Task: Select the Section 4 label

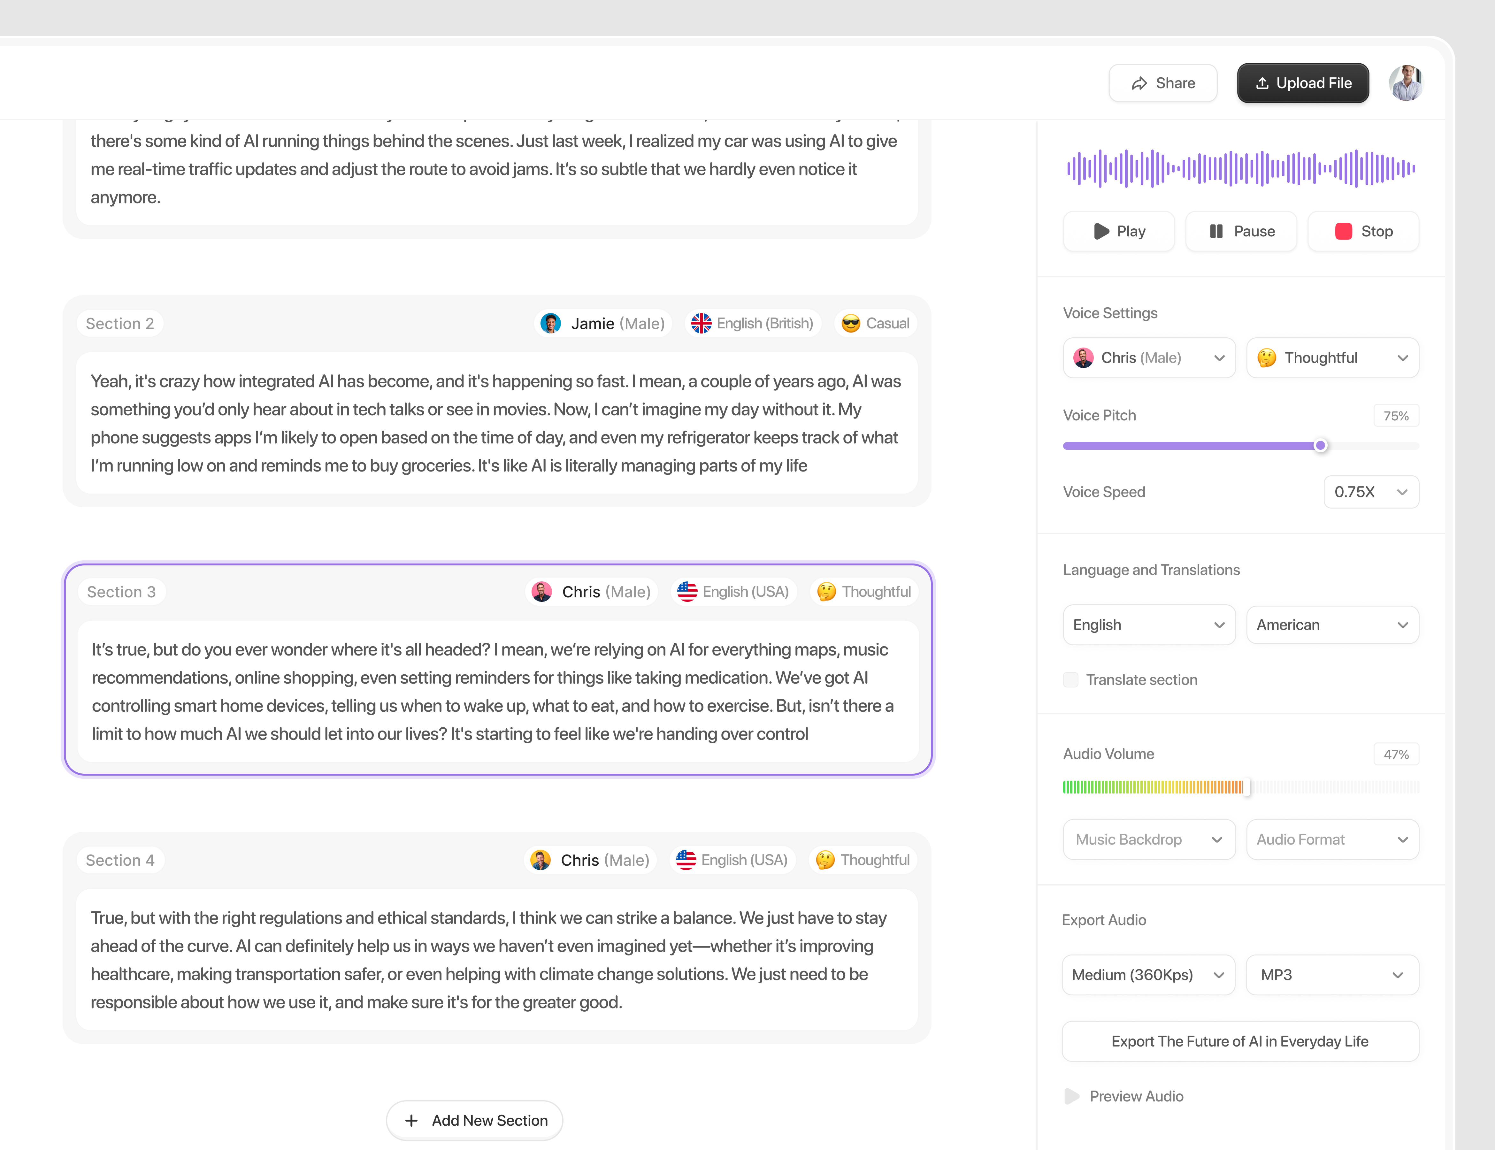Action: (x=120, y=861)
